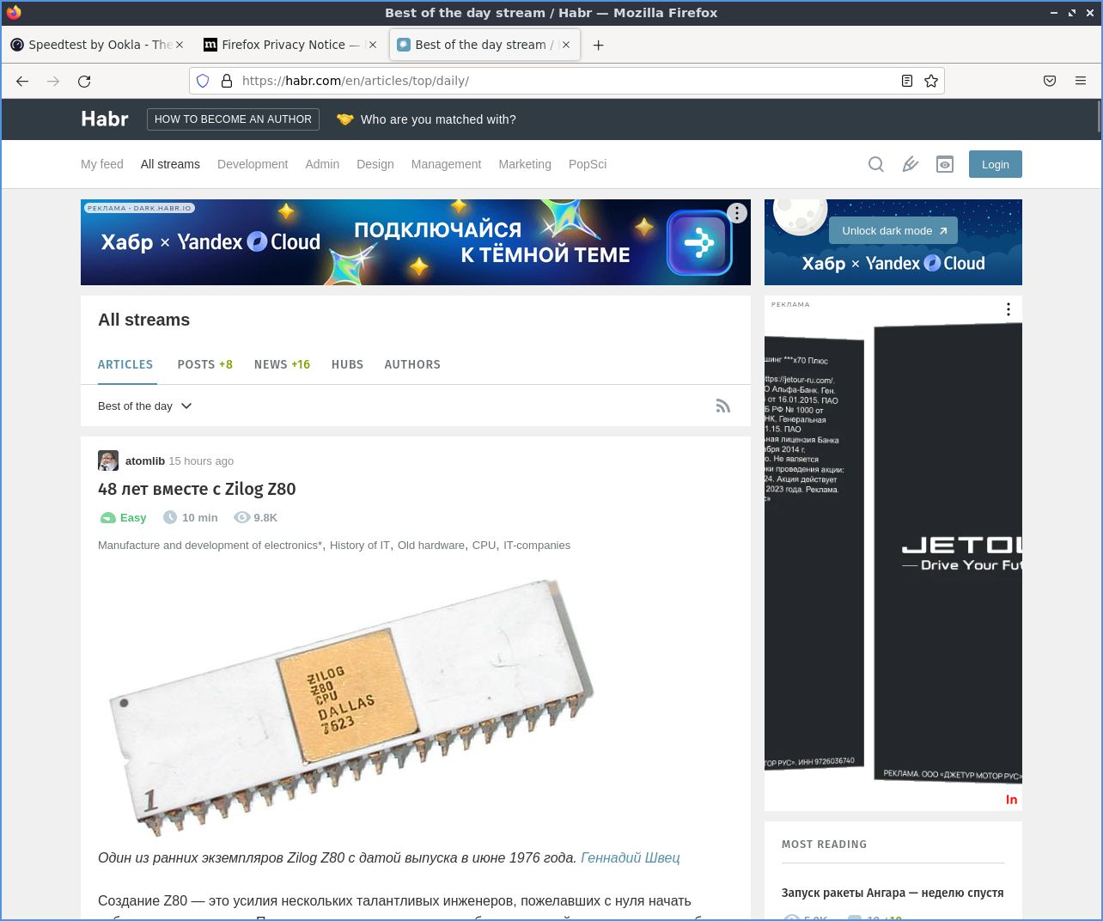Click How to Become an Author
Viewport: 1103px width, 921px height.
pyautogui.click(x=233, y=119)
